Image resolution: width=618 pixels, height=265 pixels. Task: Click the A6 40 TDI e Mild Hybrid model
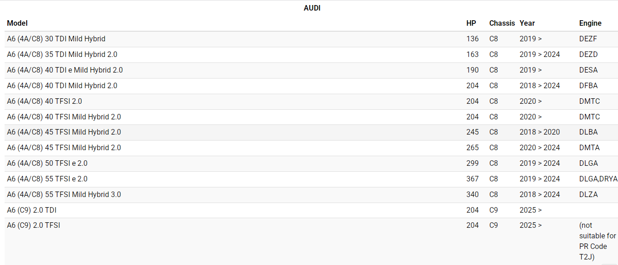pos(65,70)
